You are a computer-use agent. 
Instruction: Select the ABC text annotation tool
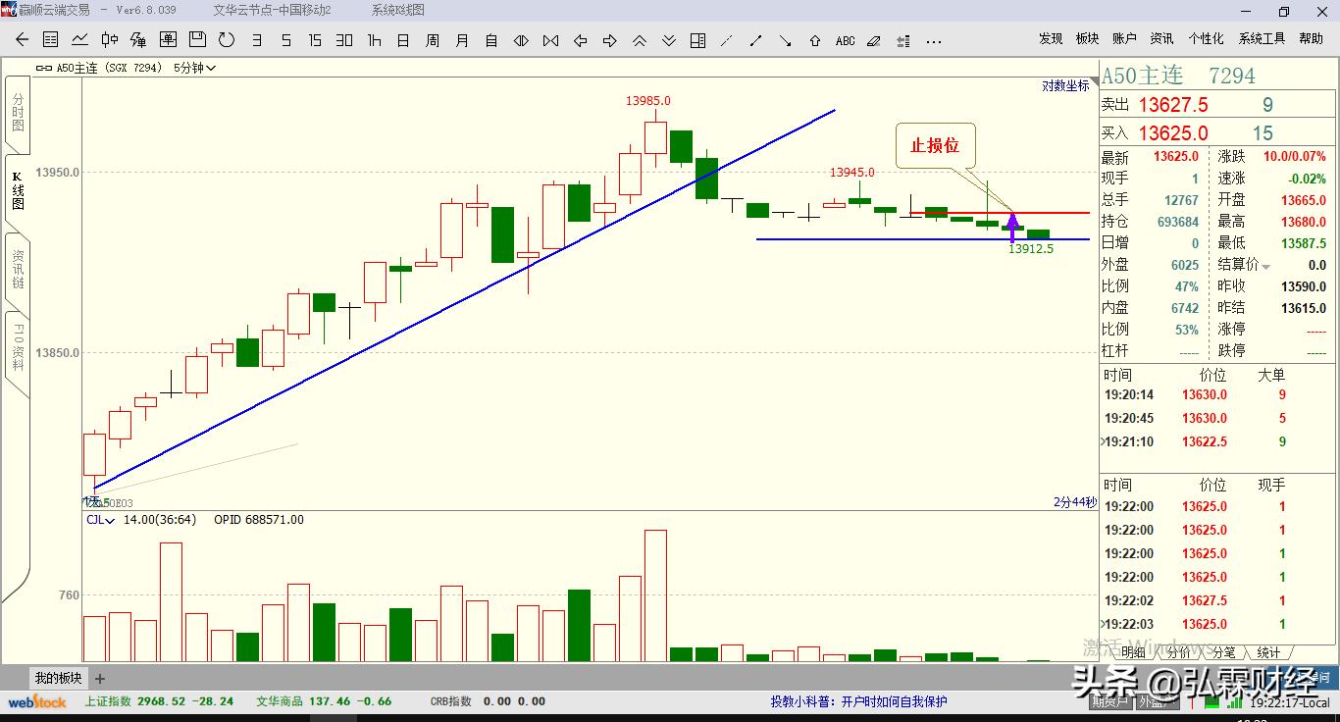point(845,41)
